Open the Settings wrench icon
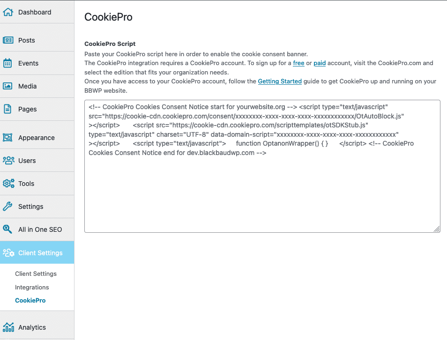 (x=7, y=207)
